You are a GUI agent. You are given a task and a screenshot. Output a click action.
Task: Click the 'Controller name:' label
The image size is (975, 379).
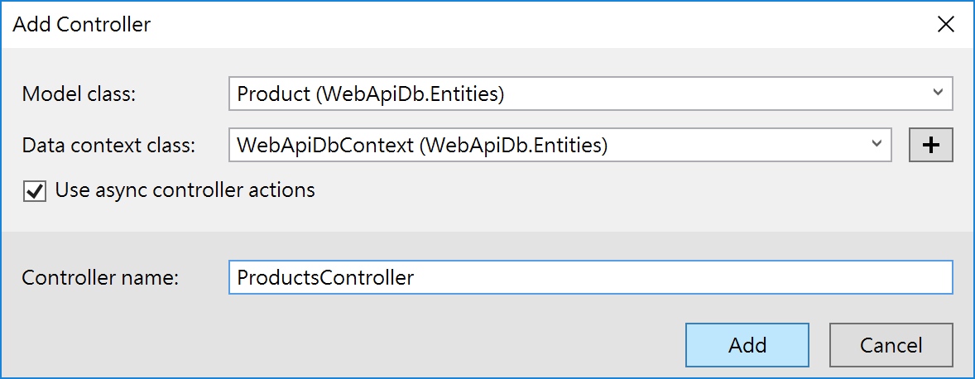click(x=100, y=278)
